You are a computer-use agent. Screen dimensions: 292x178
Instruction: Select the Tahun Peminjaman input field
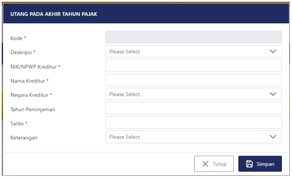coord(193,108)
